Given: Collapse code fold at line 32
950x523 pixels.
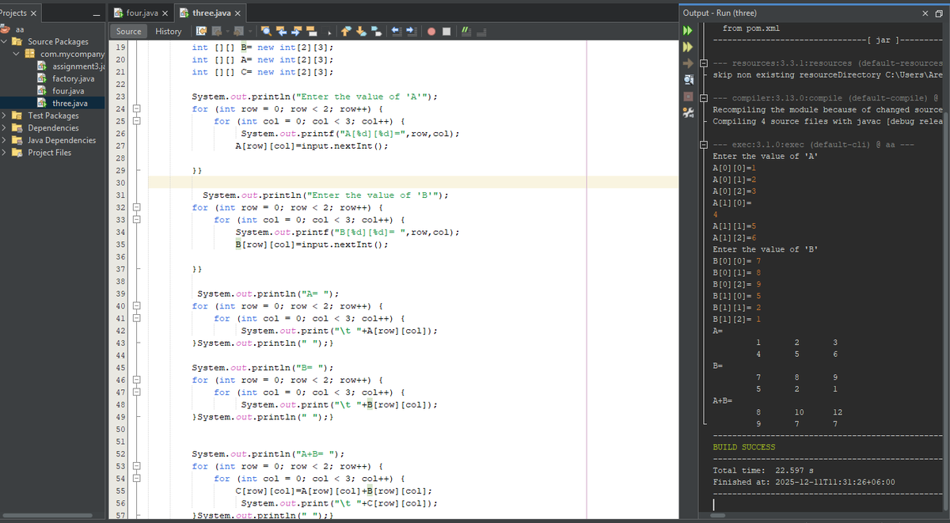Looking at the screenshot, I should click(135, 207).
